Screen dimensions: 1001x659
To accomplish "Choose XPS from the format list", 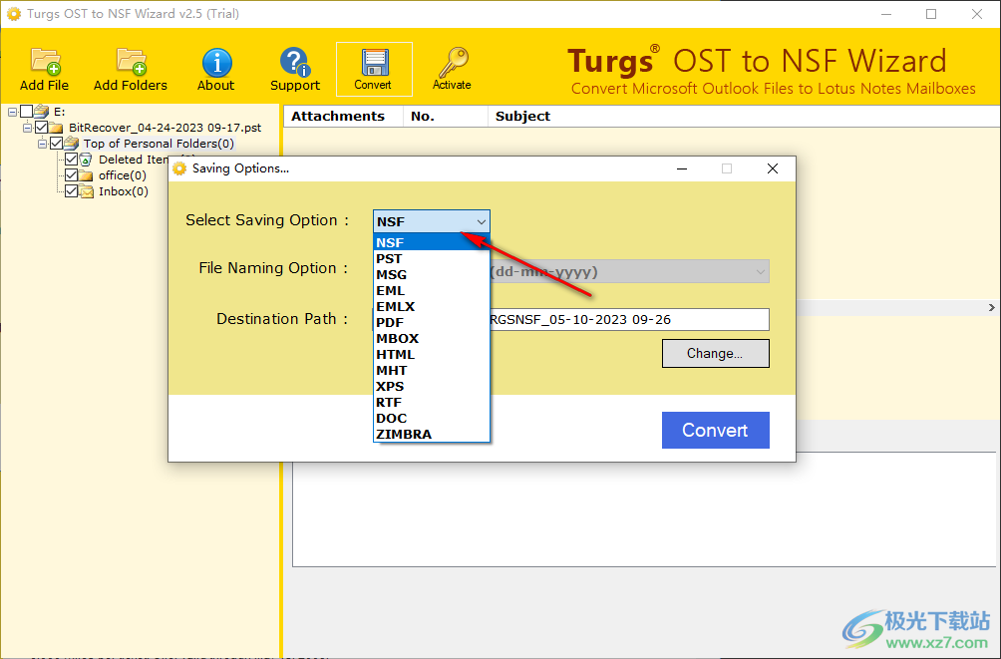I will 432,387.
